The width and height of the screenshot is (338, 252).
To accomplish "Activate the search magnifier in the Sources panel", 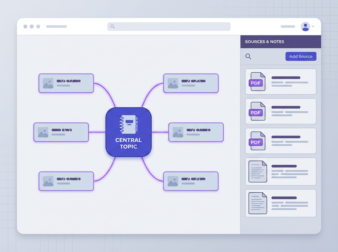I will pos(248,56).
